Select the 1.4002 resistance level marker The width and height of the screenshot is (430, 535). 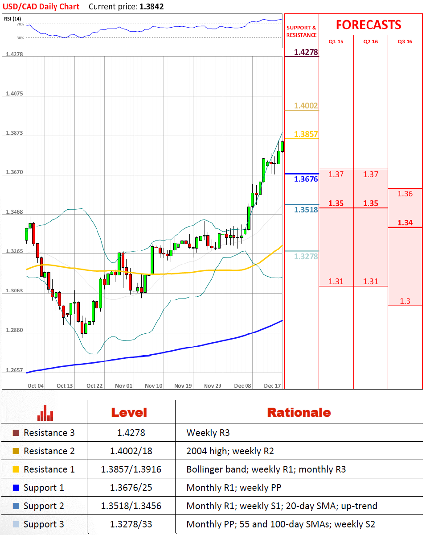click(306, 106)
